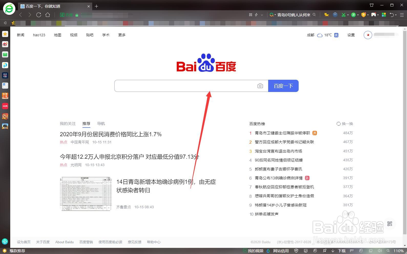Open dropdown arrow next to scissors icon
The image size is (407, 254).
(348, 15)
